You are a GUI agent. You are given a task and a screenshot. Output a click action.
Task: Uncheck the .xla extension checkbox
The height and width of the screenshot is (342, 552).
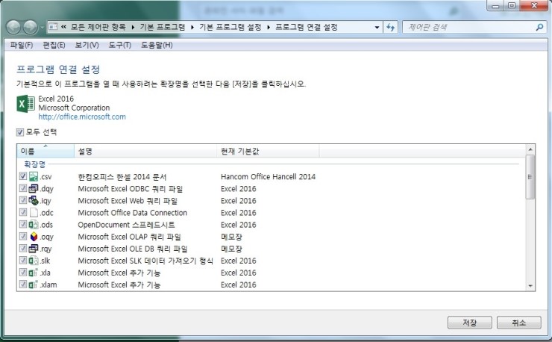click(x=23, y=273)
